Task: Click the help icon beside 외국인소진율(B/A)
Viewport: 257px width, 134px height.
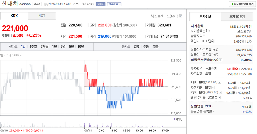Action: [221, 60]
